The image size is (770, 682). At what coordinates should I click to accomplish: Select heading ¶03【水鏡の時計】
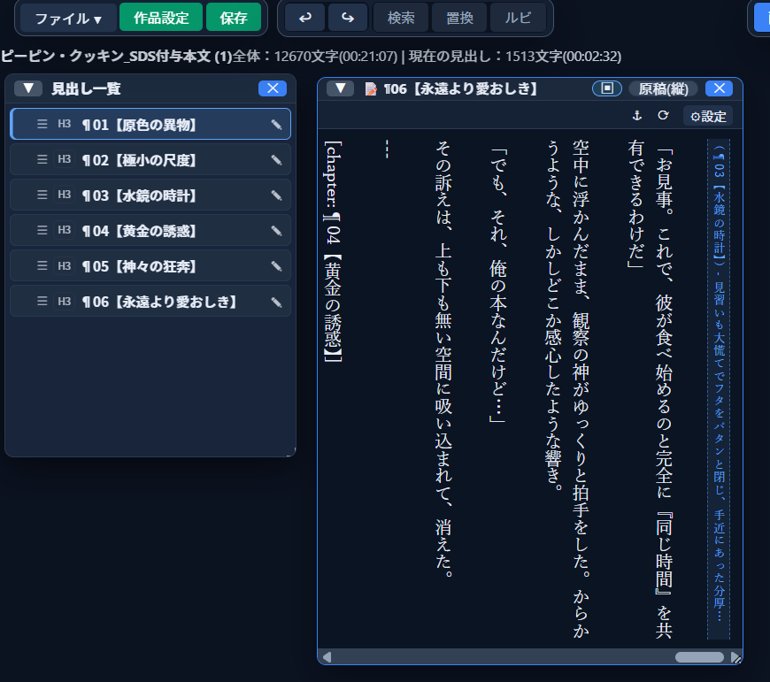click(x=150, y=195)
